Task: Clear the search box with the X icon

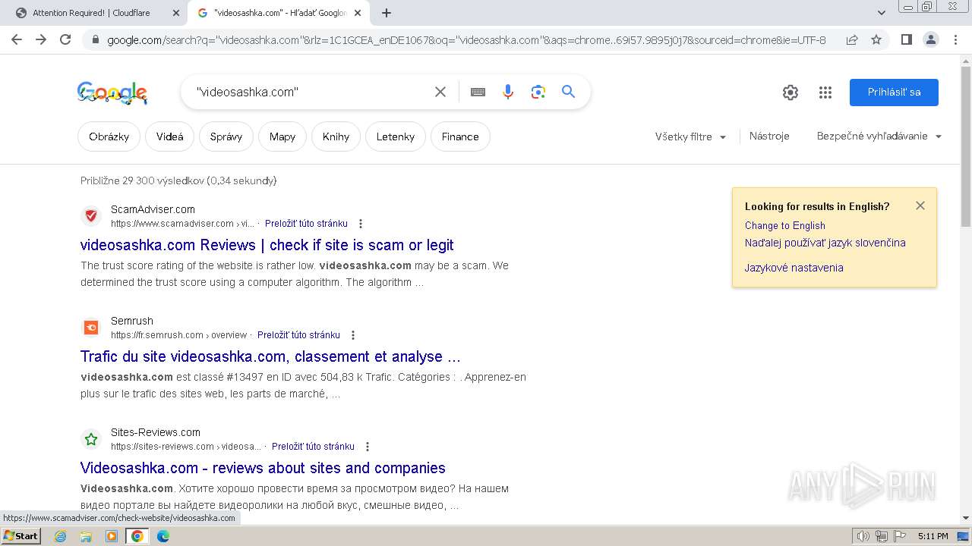Action: 440,92
